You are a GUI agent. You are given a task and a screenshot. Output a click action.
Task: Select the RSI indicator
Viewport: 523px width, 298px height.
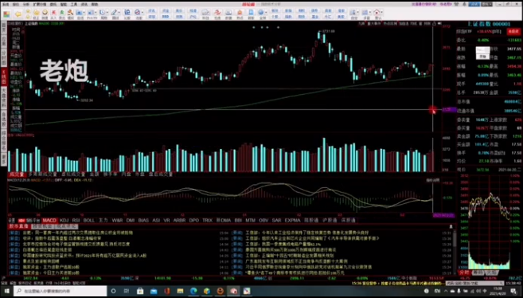point(76,220)
